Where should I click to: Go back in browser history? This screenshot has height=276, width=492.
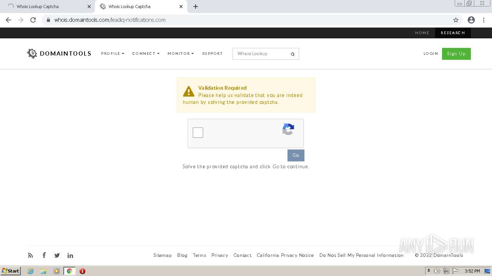point(8,20)
